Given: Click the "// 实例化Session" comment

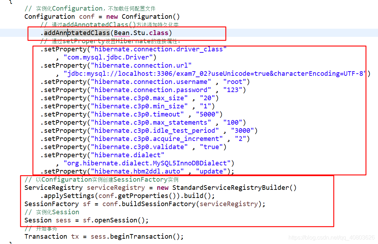Looking at the screenshot, I should [x=52, y=212].
